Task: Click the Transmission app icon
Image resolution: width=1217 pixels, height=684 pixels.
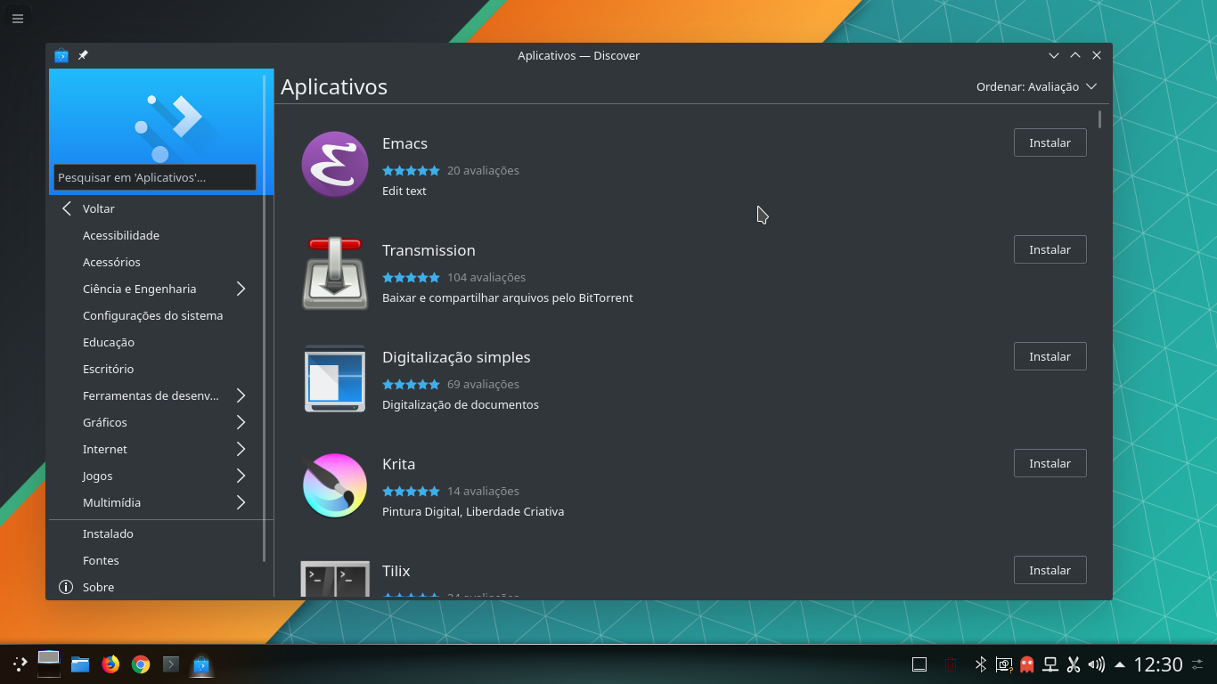Action: click(x=334, y=272)
